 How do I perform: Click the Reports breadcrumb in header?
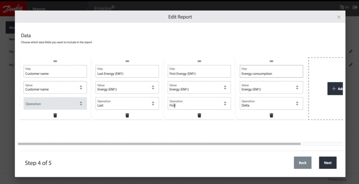point(39,9)
